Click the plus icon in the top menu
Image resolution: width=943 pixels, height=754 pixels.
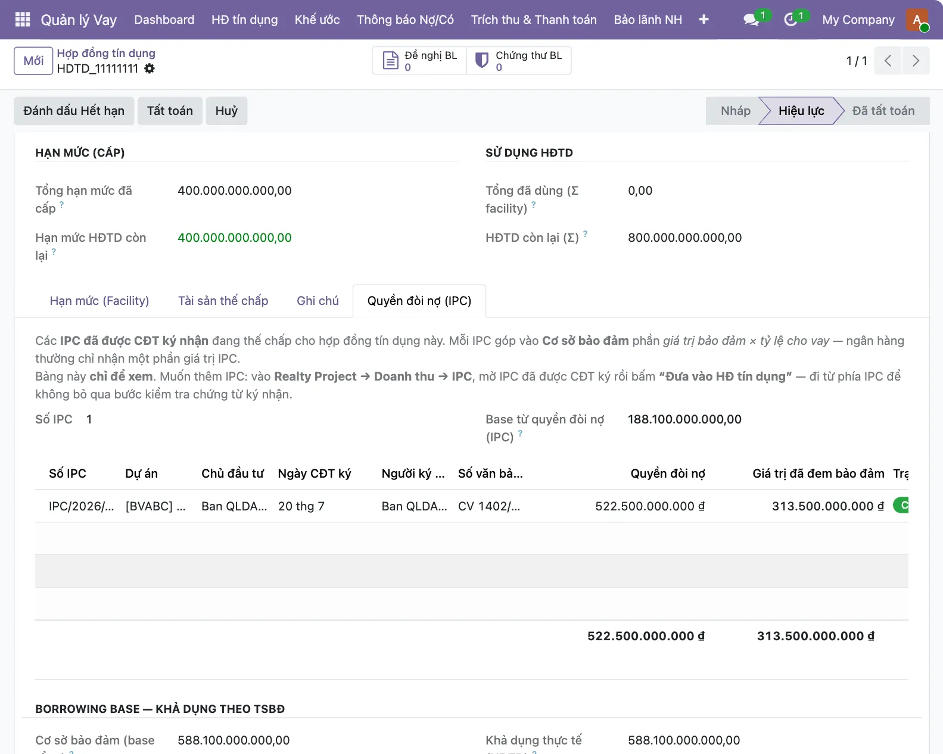pyautogui.click(x=704, y=20)
